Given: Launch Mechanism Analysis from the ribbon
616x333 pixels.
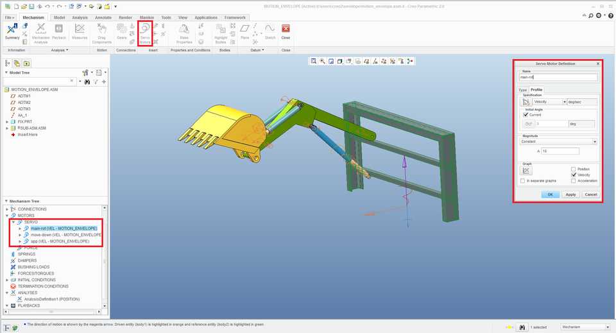Looking at the screenshot, I should 40,33.
